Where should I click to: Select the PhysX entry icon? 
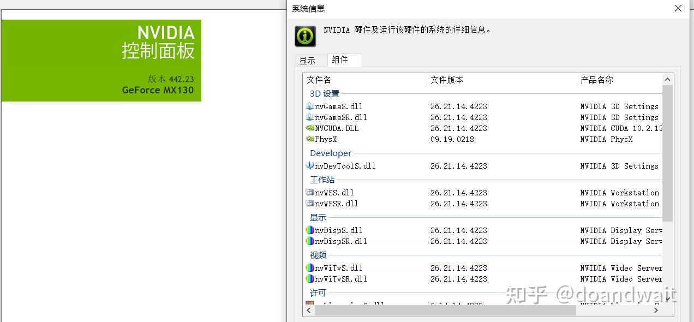coord(310,139)
